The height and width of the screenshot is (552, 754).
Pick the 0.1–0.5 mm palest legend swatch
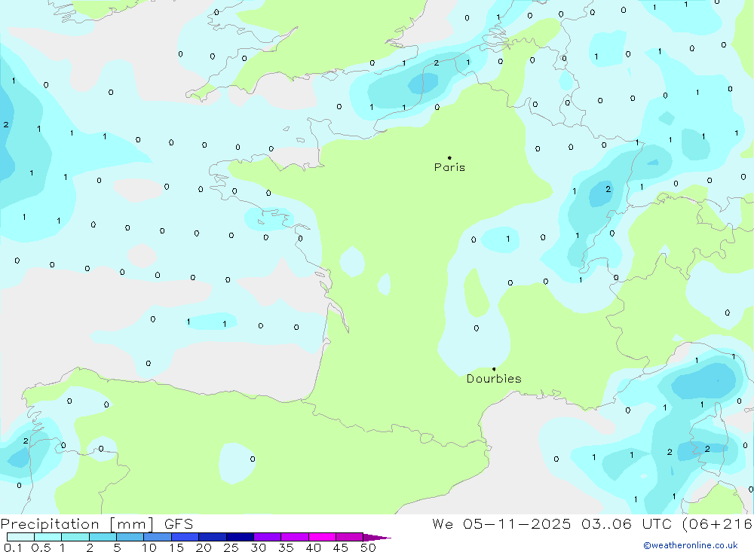pos(20,537)
